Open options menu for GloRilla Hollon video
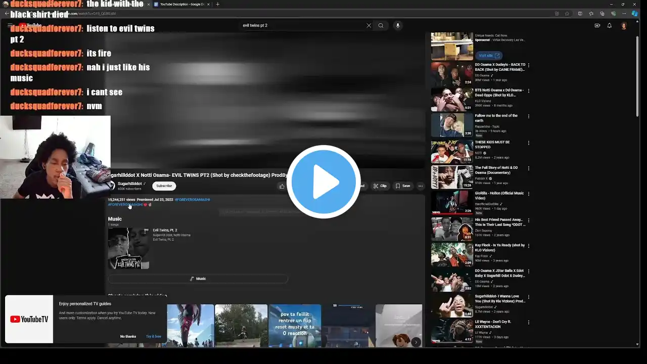647x364 pixels. [529, 194]
